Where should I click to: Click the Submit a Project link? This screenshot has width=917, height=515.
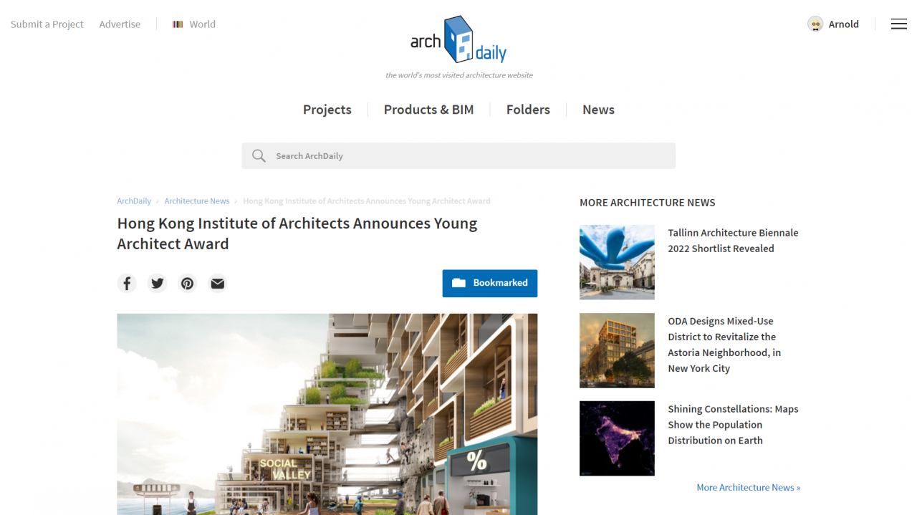47,24
